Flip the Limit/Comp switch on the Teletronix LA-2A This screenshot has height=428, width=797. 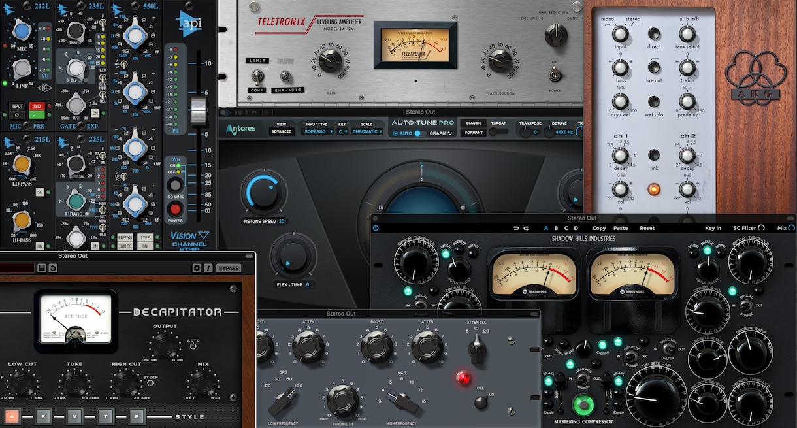[x=256, y=76]
